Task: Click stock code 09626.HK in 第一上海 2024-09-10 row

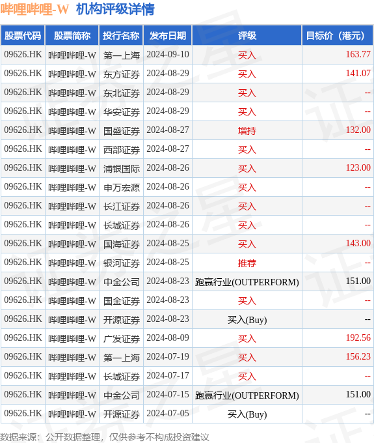Action: tap(23, 54)
